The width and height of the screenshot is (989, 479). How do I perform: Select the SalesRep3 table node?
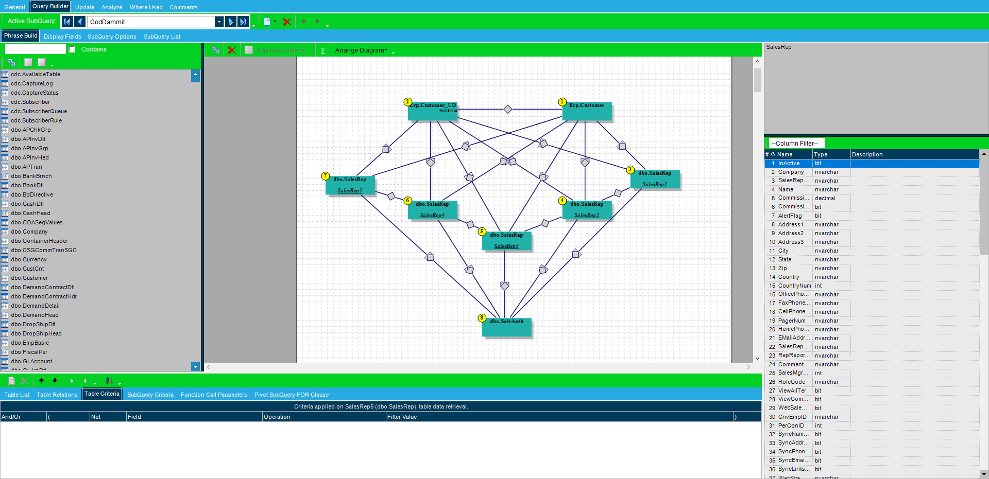coord(507,241)
